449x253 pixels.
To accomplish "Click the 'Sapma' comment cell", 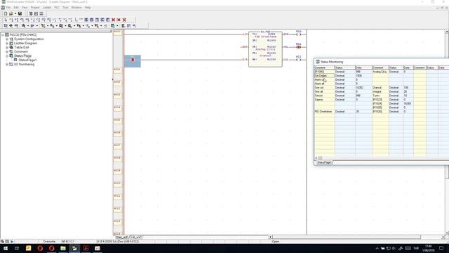I will tap(324, 100).
